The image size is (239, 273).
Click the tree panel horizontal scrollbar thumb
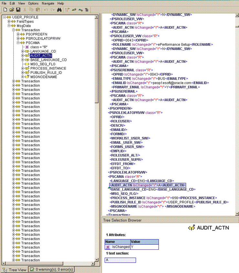click(34, 264)
